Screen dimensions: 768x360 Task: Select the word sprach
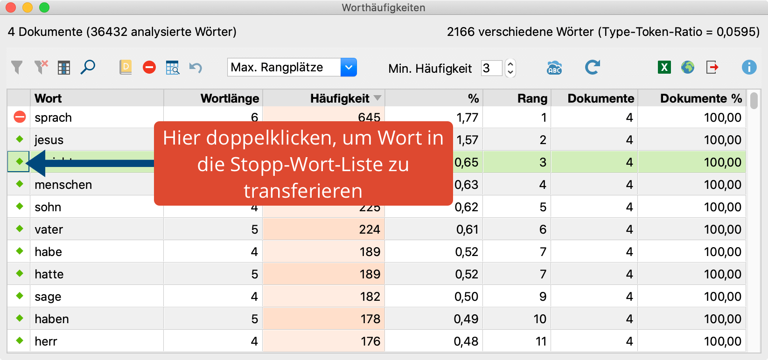click(x=53, y=118)
